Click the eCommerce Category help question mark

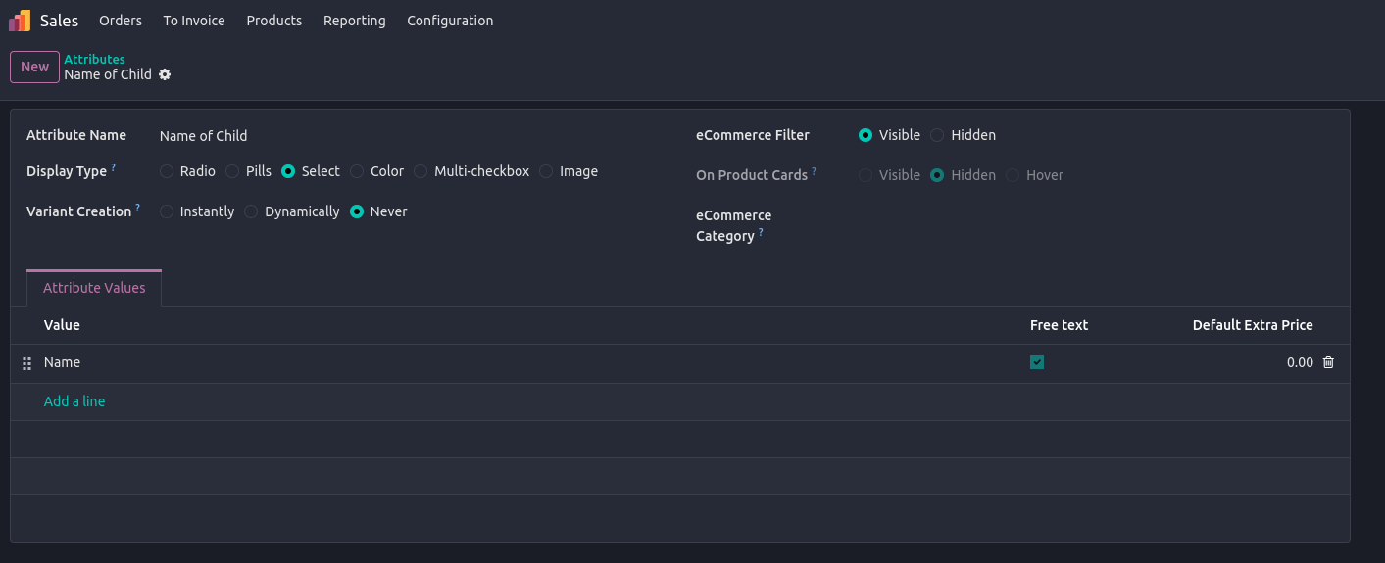(x=762, y=233)
